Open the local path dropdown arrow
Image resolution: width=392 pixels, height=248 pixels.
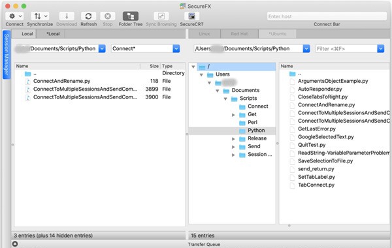[x=102, y=48]
